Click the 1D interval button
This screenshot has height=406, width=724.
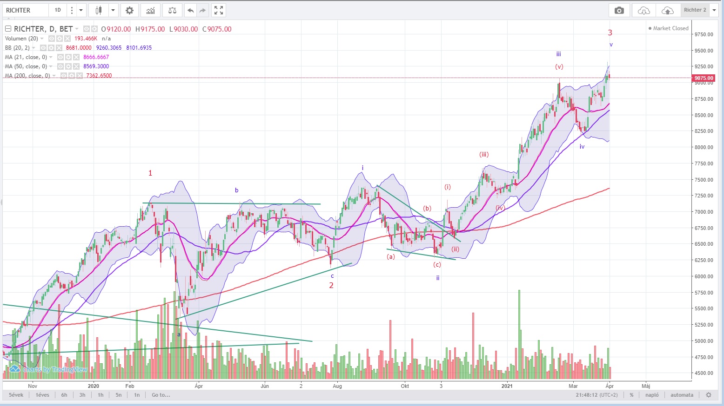tap(58, 10)
